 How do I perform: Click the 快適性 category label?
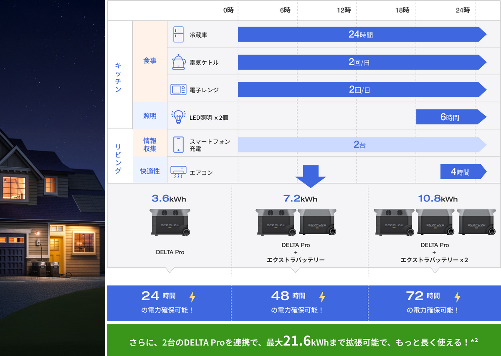(x=150, y=171)
